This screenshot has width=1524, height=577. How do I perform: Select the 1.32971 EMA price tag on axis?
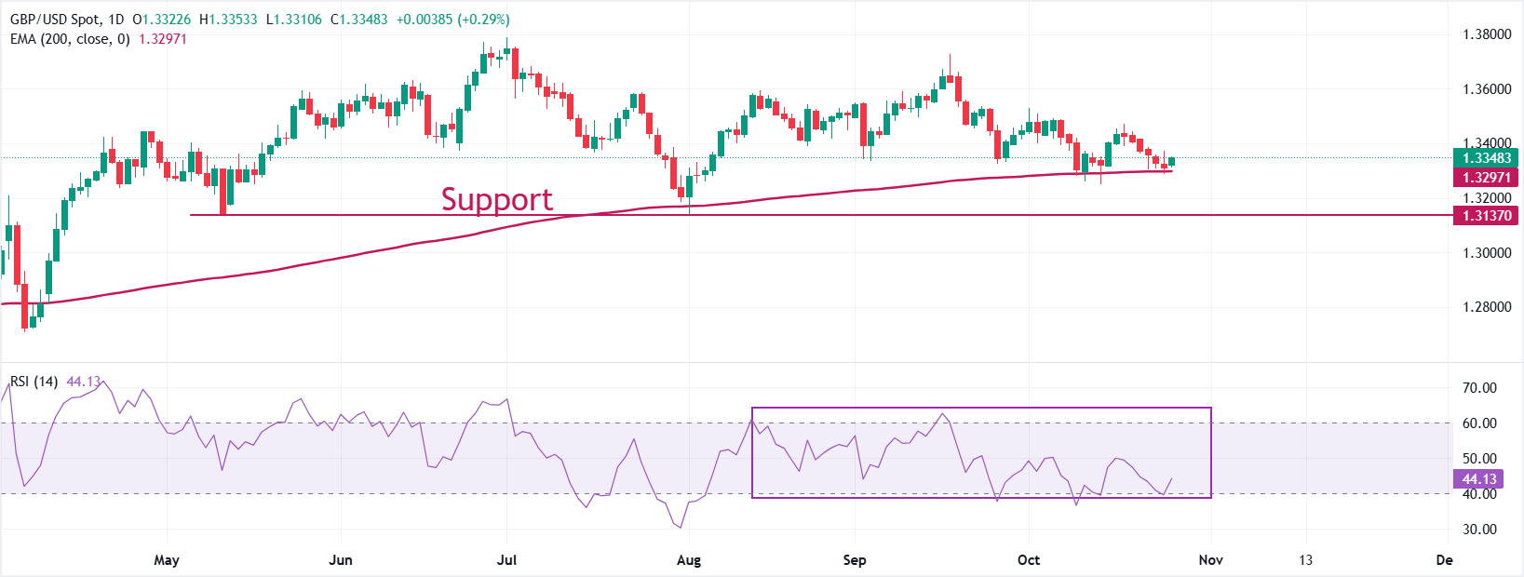[x=1486, y=177]
